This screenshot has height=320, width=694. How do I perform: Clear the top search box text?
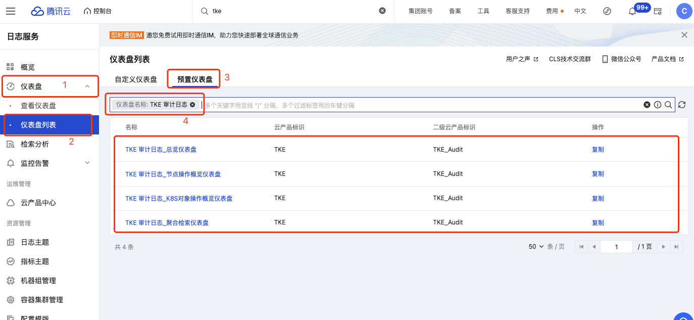[382, 11]
